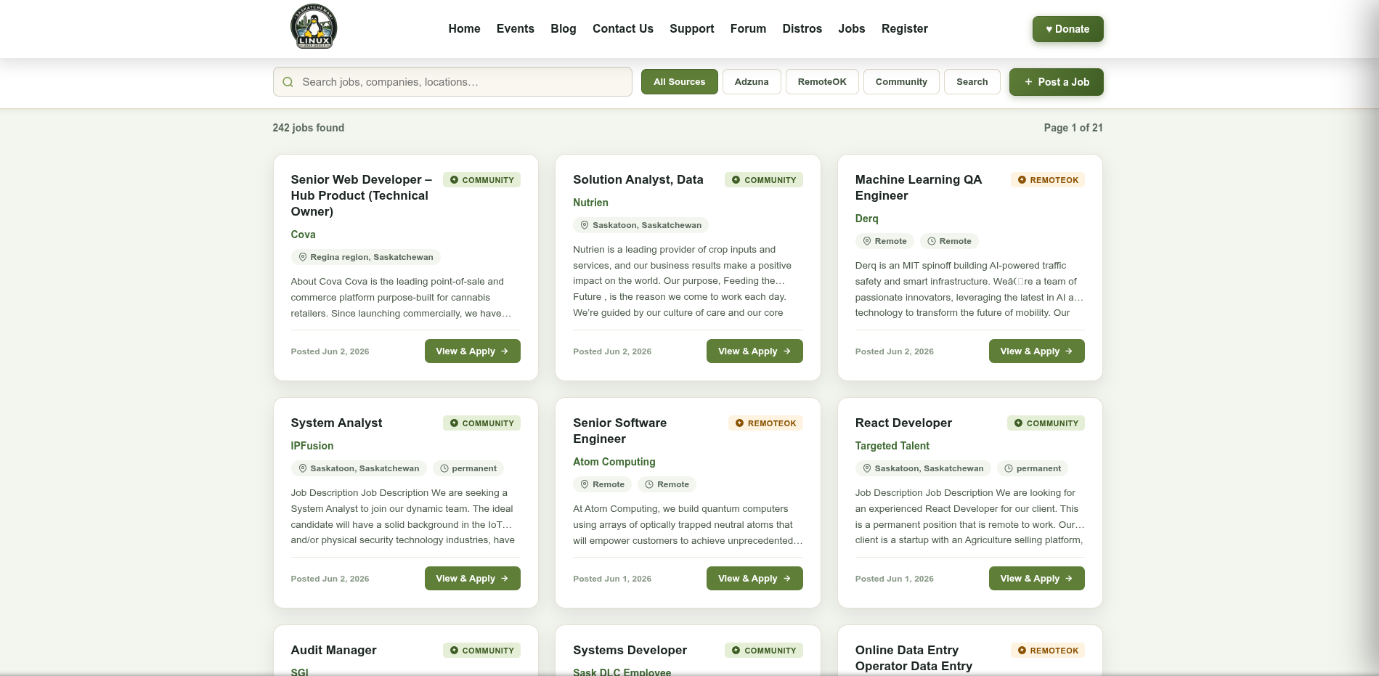Click the location pin on Atom Computing card

585,484
